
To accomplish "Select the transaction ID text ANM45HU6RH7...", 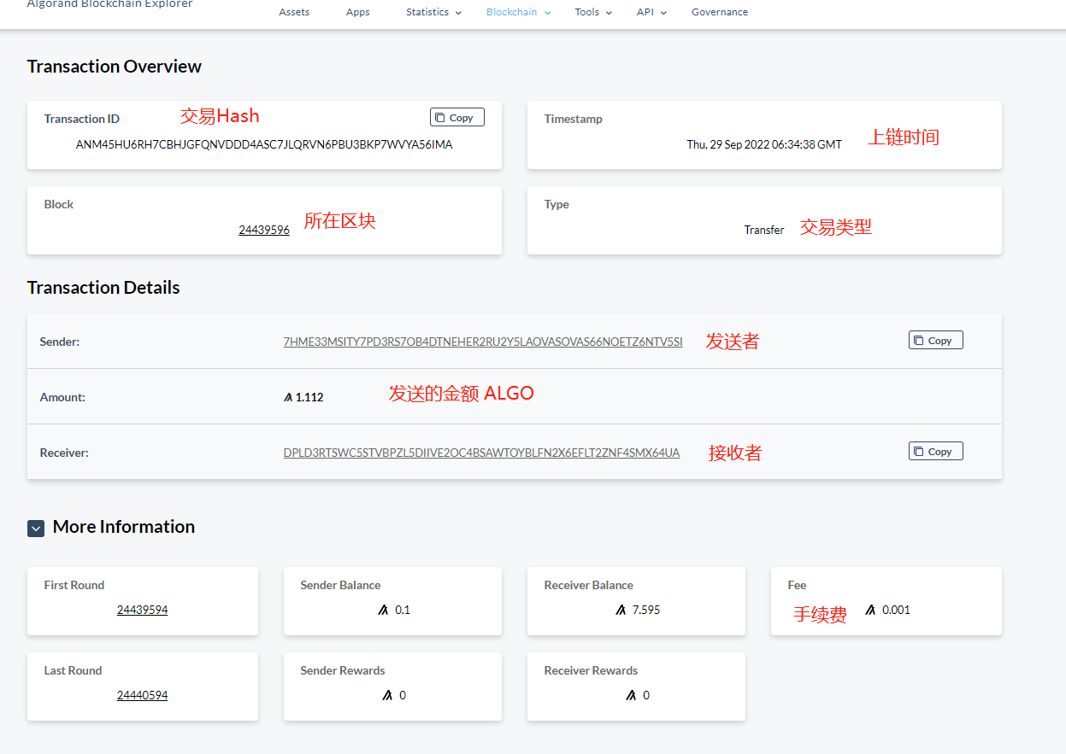I will click(264, 144).
